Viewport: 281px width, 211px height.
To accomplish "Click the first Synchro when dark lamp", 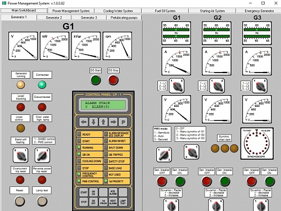I will [x=215, y=148].
